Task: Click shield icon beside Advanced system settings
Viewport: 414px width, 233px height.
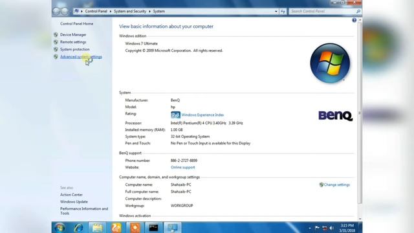Action: point(56,57)
